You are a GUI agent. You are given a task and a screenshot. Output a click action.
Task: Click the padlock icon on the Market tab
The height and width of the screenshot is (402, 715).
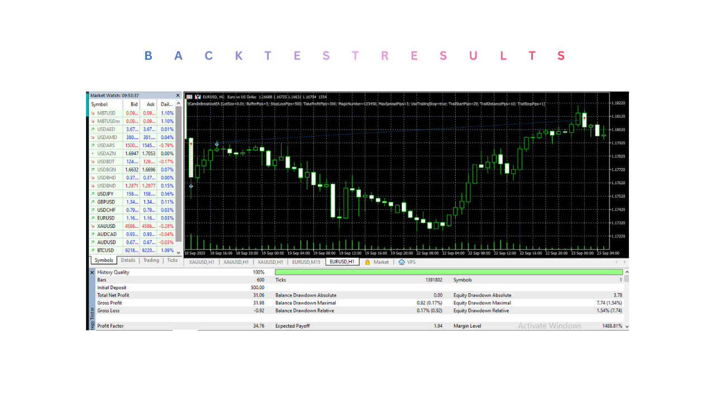click(x=368, y=261)
